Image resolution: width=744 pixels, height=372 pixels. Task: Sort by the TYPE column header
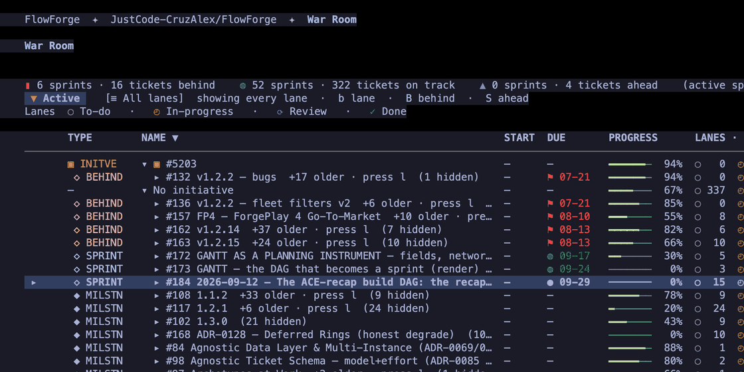tap(80, 138)
